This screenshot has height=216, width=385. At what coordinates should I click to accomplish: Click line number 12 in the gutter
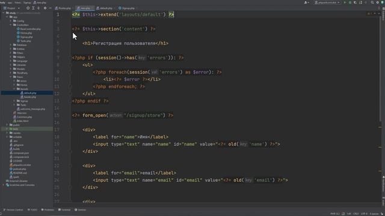pyautogui.click(x=57, y=94)
